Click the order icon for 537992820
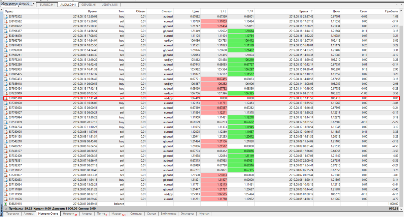Image resolution: width=404 pixels, height=217 pixels. [x=6, y=50]
